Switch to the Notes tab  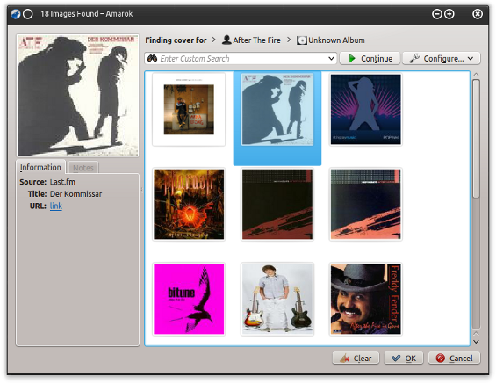click(83, 168)
